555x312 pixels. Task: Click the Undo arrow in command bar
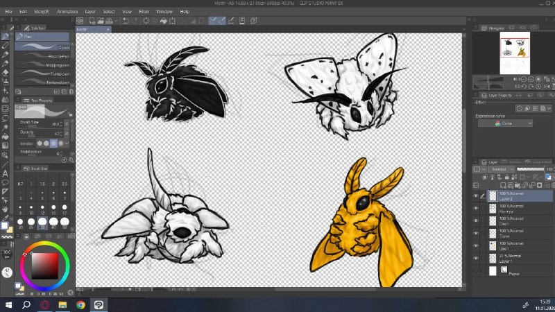(x=126, y=21)
